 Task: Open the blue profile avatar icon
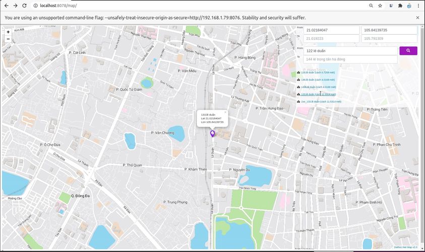[x=409, y=6]
